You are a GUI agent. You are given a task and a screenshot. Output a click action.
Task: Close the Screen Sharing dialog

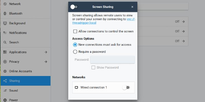(132, 7)
